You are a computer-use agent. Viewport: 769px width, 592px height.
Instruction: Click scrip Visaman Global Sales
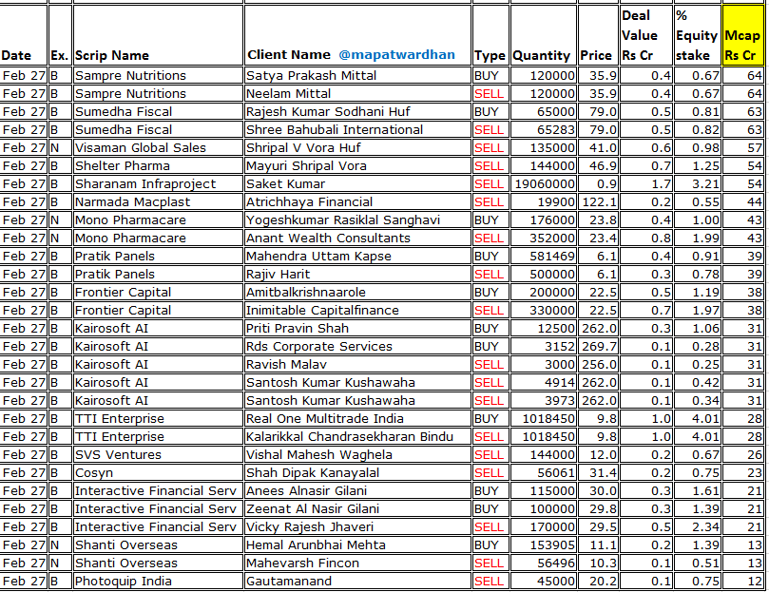pyautogui.click(x=141, y=148)
